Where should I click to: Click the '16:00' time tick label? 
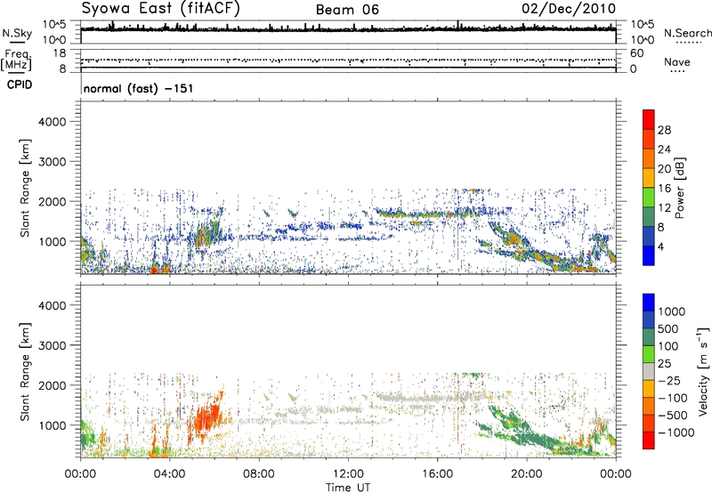(x=437, y=474)
